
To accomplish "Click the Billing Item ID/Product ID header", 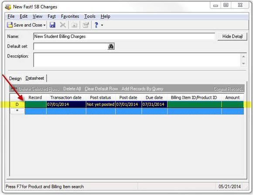I will click(x=194, y=97).
